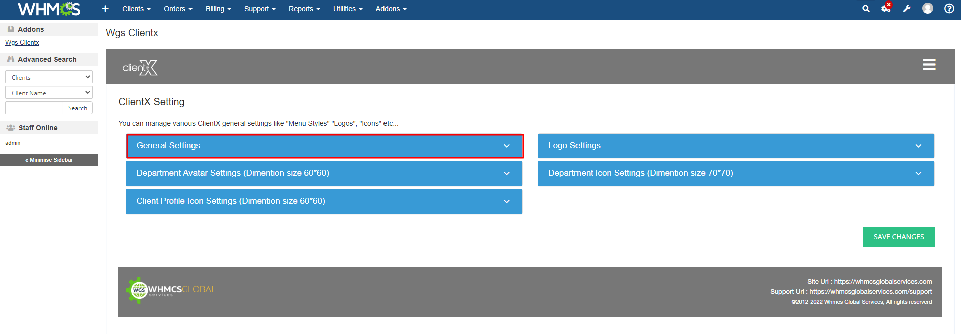Open the help question mark icon
961x334 pixels.
pyautogui.click(x=949, y=9)
